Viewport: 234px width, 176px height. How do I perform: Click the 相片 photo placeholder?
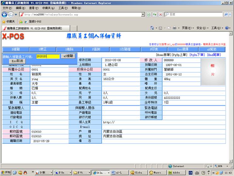pyautogui.click(x=213, y=70)
